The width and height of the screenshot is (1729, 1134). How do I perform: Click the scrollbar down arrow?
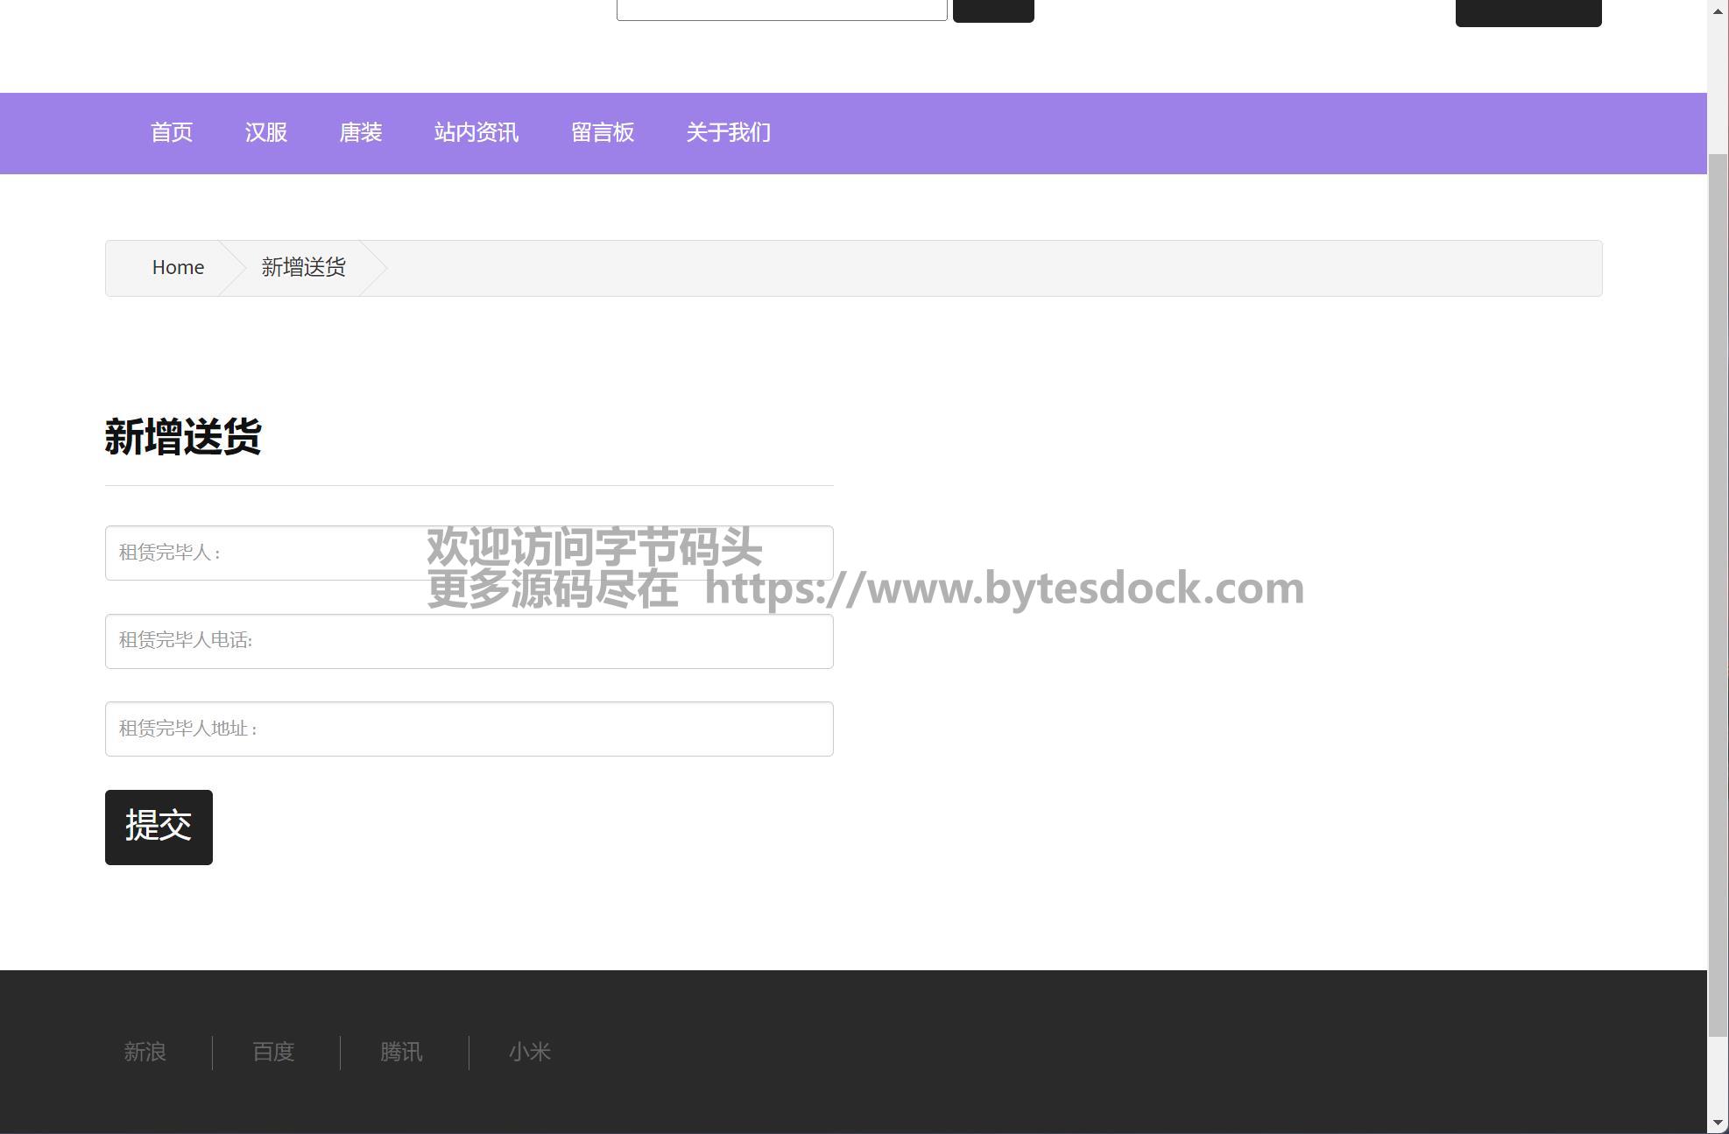pyautogui.click(x=1718, y=1123)
